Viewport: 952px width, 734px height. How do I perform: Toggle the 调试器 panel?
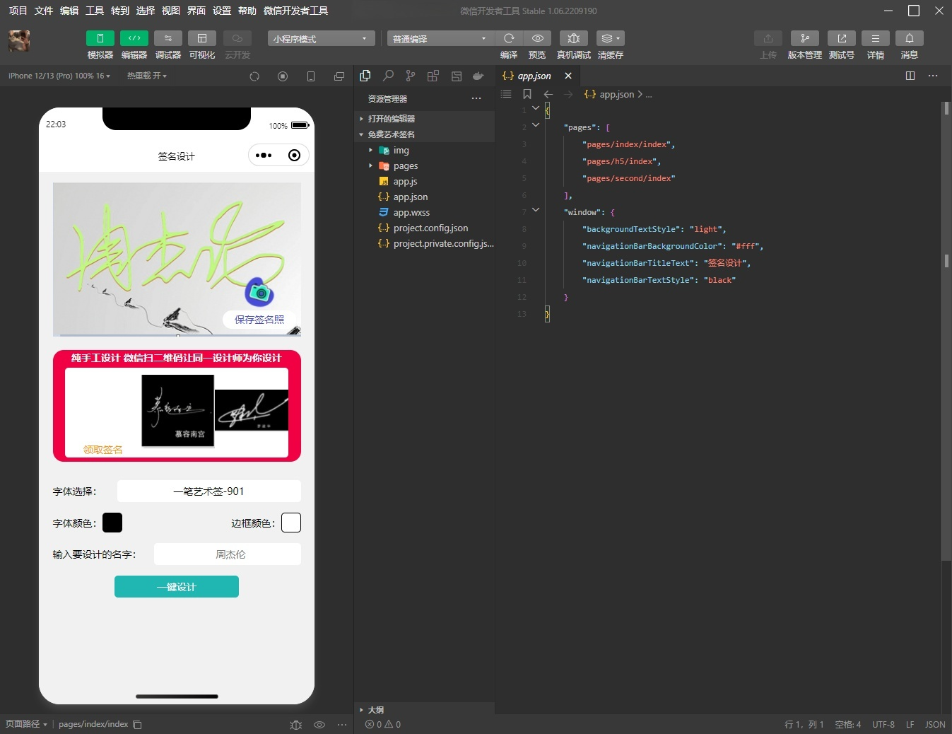tap(168, 45)
